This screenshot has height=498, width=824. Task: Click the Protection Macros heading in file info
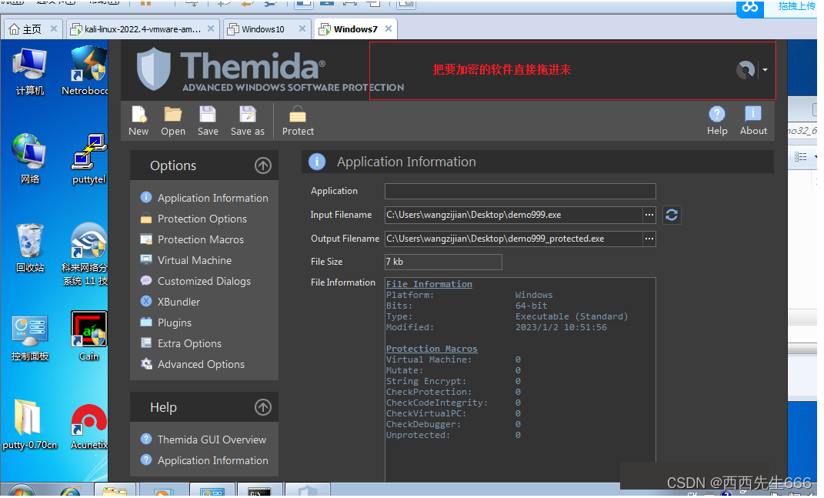[432, 349]
